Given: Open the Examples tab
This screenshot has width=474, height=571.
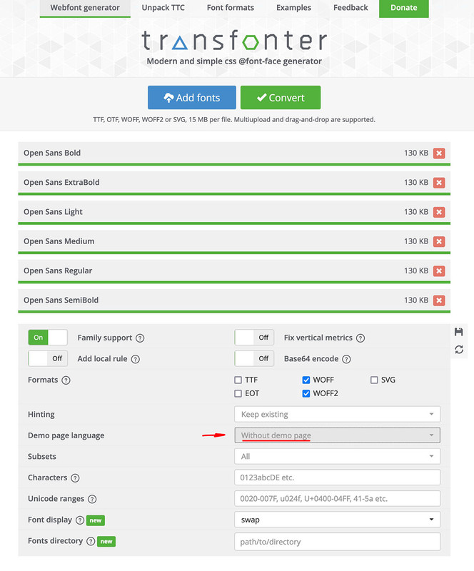Looking at the screenshot, I should point(293,8).
